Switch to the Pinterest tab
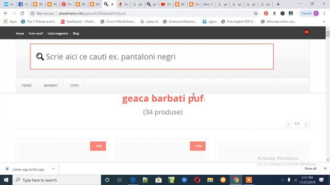330x185 pixels. [67, 4]
